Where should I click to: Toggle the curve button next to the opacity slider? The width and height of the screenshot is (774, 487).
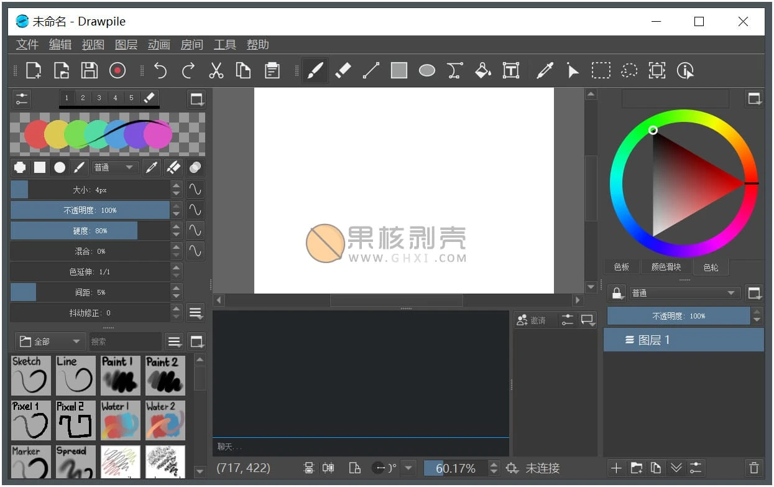coord(195,210)
